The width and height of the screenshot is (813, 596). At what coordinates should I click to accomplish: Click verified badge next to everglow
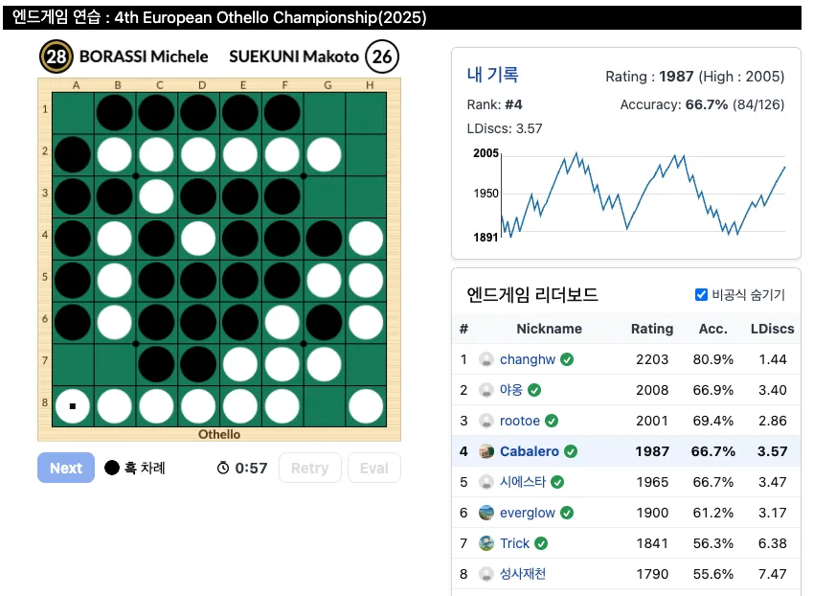[567, 513]
